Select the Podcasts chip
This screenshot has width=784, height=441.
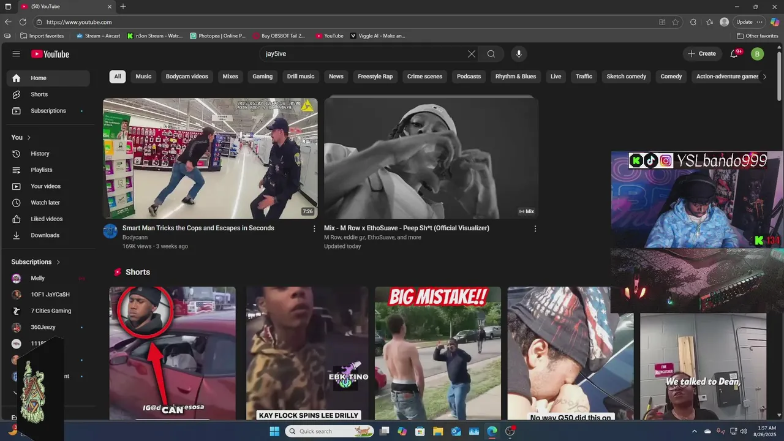469,77
